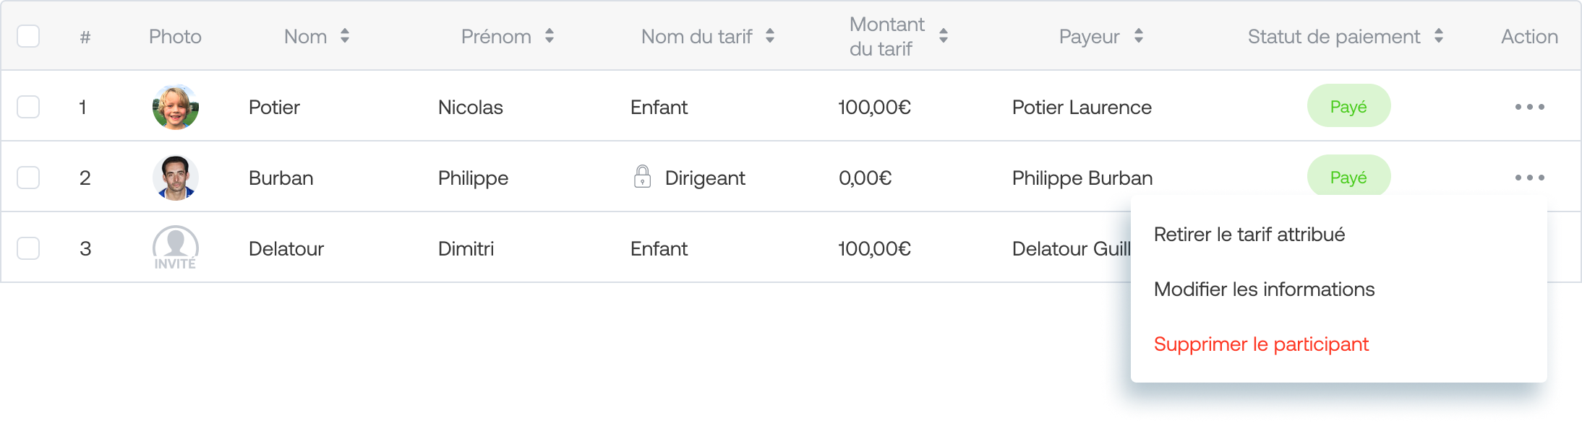Toggle the select-all header checkbox
1582x423 pixels.
coord(28,36)
